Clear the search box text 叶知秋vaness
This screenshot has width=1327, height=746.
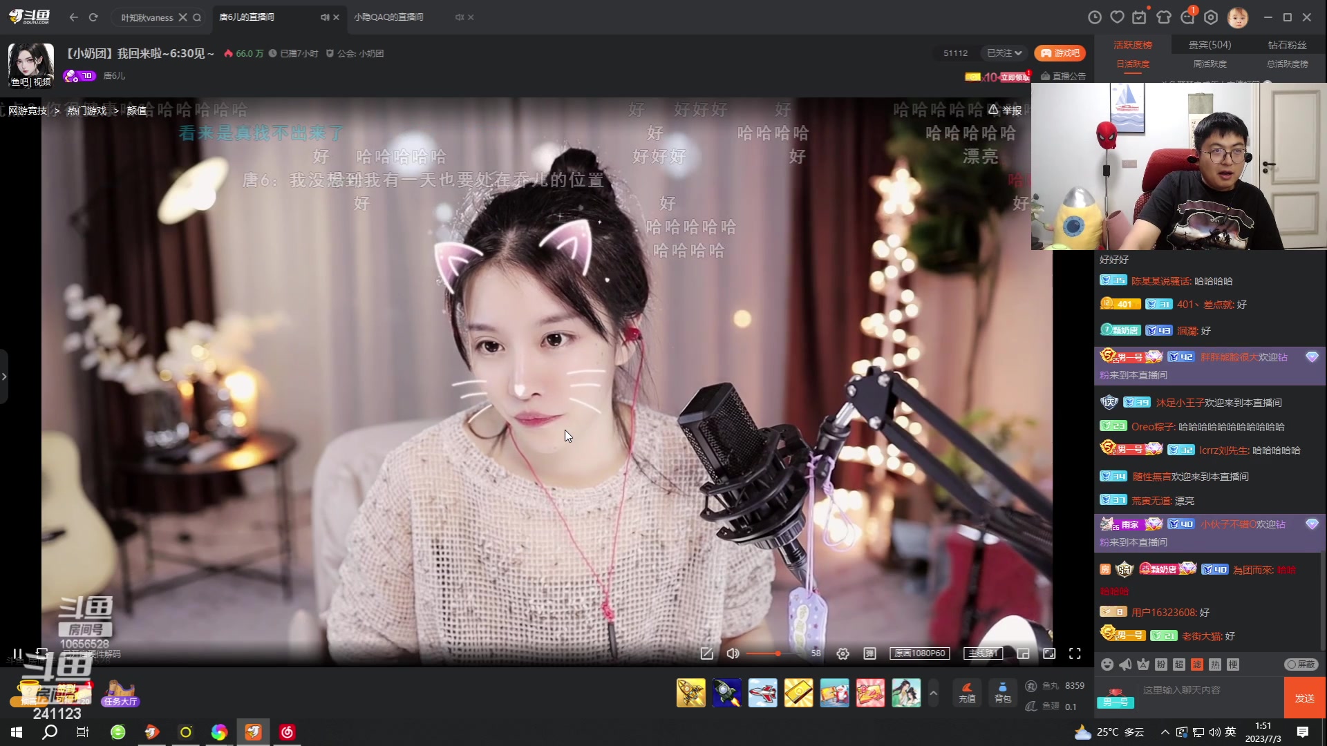click(182, 17)
